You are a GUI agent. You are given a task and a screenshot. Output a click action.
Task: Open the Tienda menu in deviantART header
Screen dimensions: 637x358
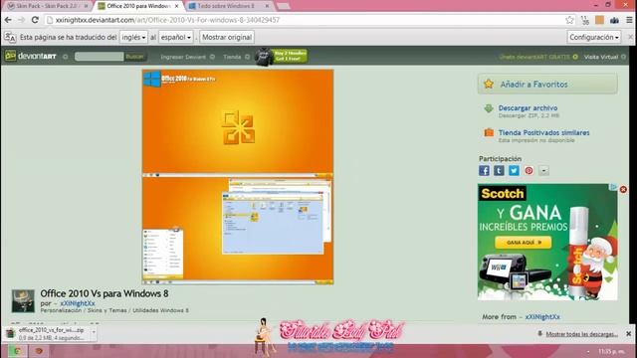(x=236, y=57)
